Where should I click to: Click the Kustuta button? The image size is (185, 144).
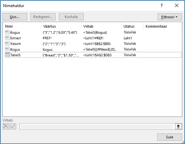71,17
